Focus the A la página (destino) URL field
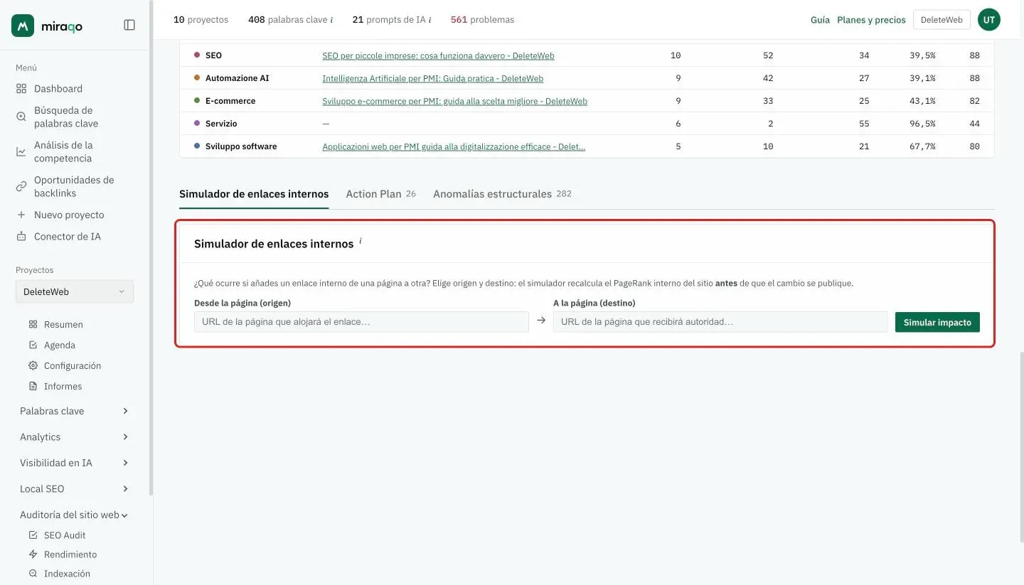Screen dimensions: 1024x585 [x=720, y=322]
